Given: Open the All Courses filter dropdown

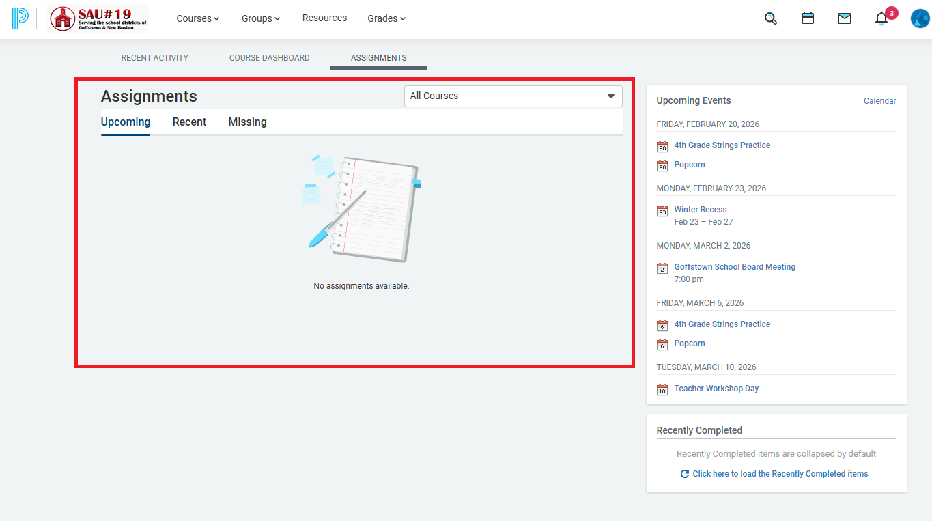Looking at the screenshot, I should (513, 96).
